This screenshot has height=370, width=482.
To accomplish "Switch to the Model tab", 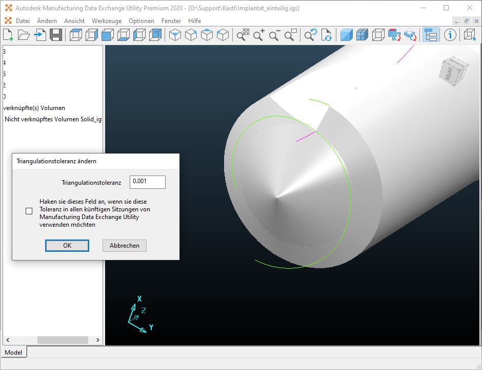I will coord(13,352).
